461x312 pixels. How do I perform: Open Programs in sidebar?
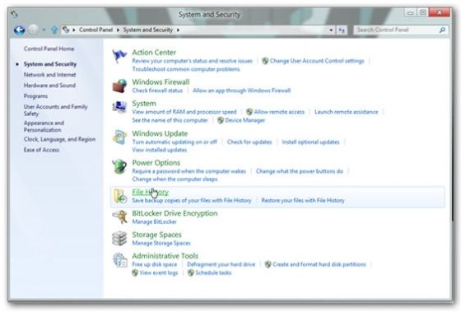click(x=35, y=96)
